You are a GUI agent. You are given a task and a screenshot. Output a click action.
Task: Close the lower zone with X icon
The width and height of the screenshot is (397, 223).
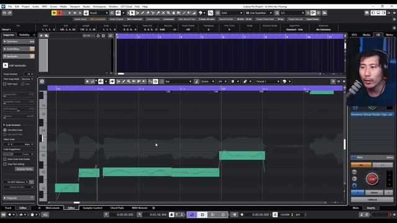pyautogui.click(x=39, y=208)
